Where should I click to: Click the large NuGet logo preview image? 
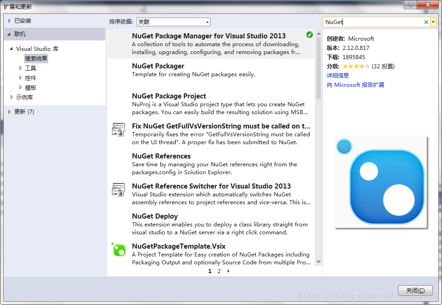click(381, 182)
